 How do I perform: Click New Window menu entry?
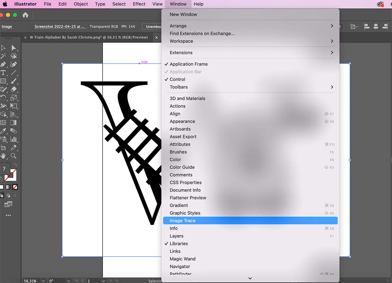click(251, 14)
